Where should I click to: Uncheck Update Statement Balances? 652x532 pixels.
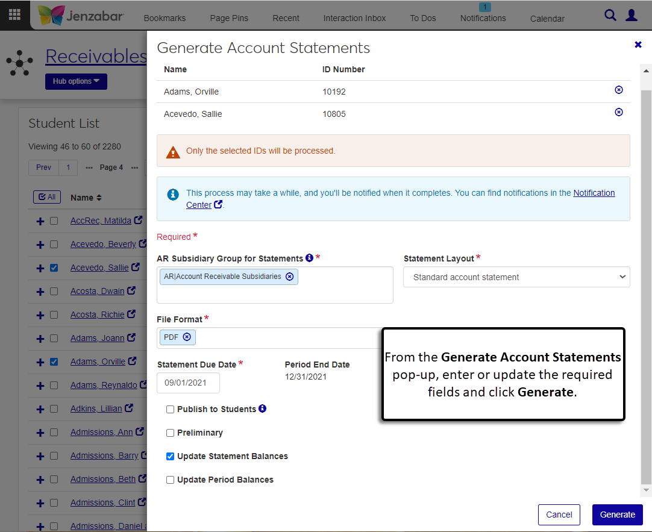coord(171,457)
